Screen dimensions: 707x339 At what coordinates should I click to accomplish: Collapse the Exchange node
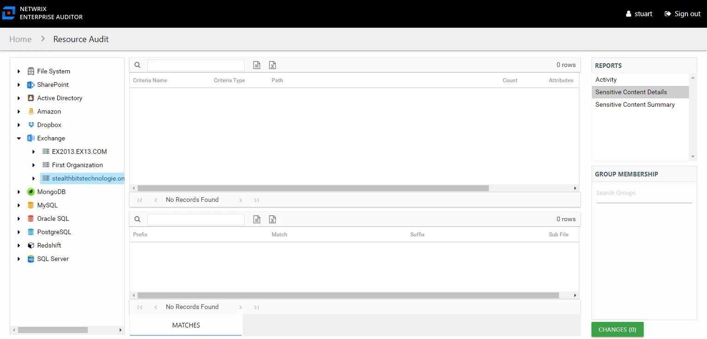pos(19,138)
